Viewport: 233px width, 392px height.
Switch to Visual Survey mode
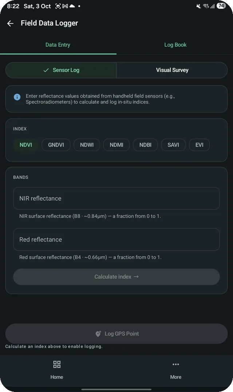point(172,70)
